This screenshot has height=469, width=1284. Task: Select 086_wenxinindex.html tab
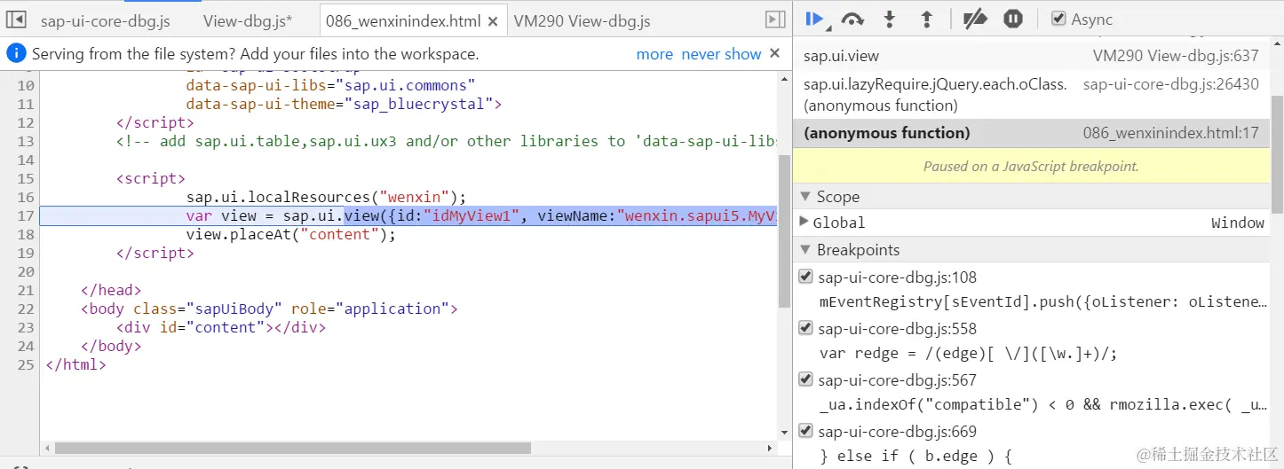(403, 20)
